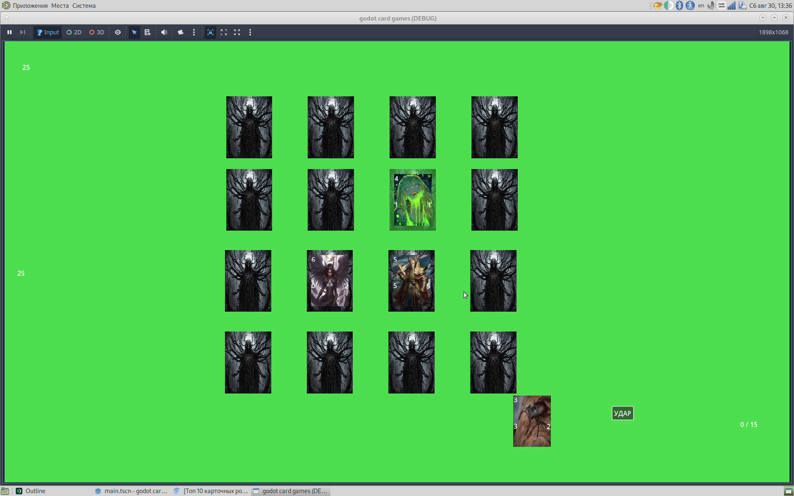The height and width of the screenshot is (496, 794).
Task: Switch to main.tscn taskbar window
Action: click(x=132, y=491)
